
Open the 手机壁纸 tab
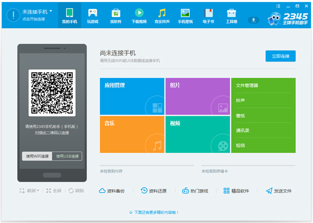(x=185, y=15)
